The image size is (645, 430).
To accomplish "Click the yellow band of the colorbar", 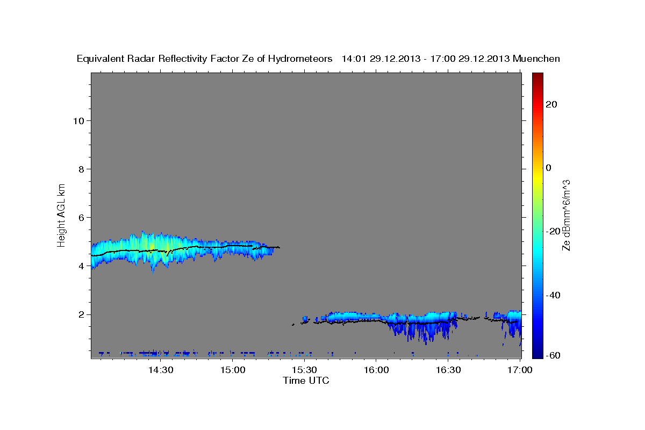I will click(537, 177).
